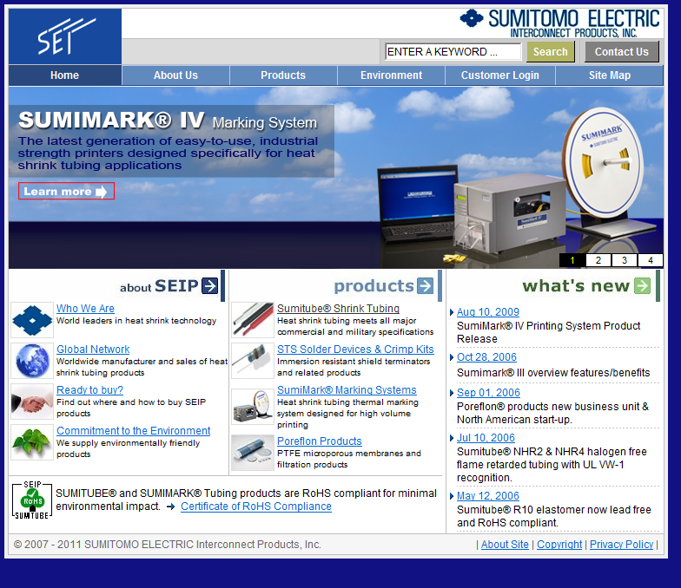
Task: Click arrow before Certificate of RoHS Compliance
Action: coord(170,506)
